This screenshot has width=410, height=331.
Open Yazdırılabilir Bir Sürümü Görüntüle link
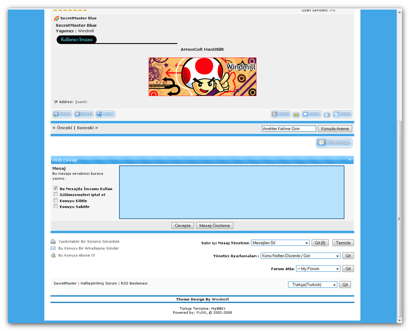[89, 242]
